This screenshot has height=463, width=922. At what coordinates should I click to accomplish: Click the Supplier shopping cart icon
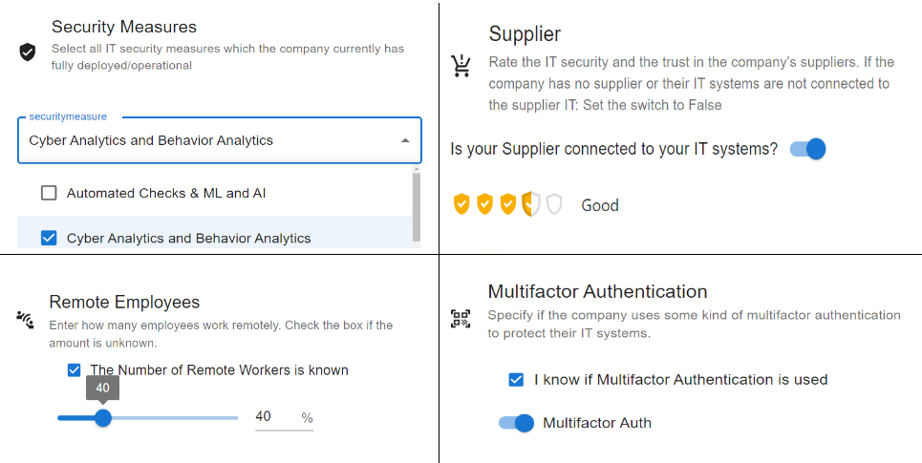[x=461, y=66]
